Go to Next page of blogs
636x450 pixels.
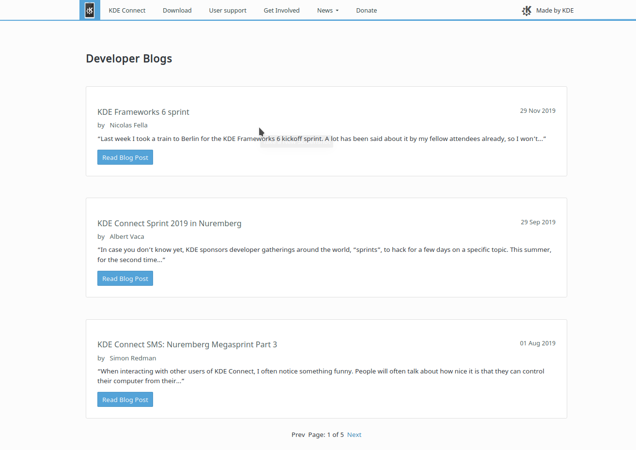point(354,434)
